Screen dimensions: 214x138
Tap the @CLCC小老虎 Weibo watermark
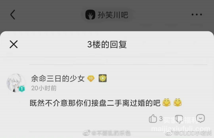point(189,133)
